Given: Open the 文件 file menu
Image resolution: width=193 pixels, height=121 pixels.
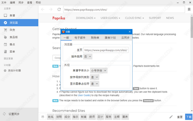Looking at the screenshot, I should pyautogui.click(x=4, y=3).
